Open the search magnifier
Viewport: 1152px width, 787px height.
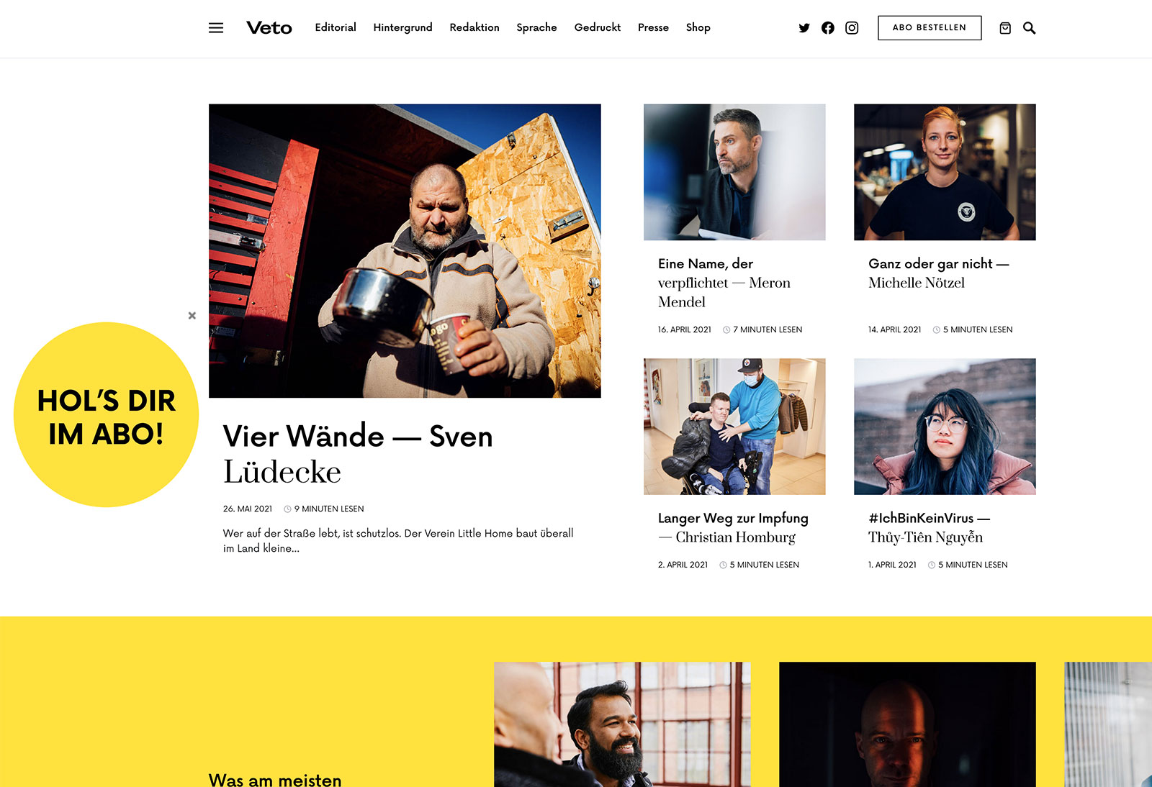point(1030,28)
